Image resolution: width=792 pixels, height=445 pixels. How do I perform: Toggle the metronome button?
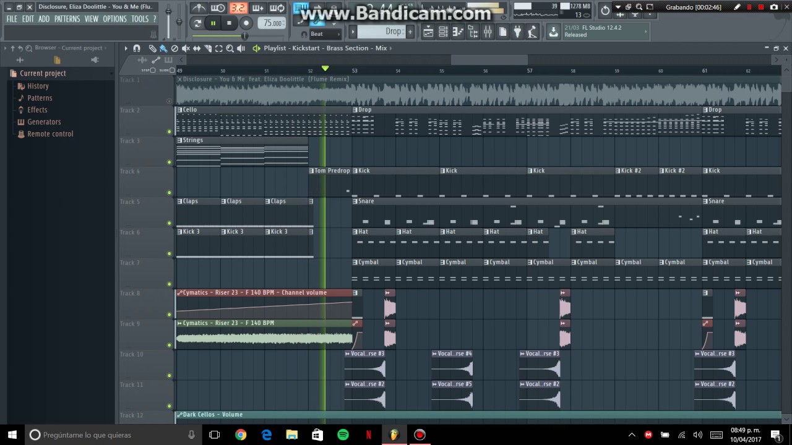point(199,8)
